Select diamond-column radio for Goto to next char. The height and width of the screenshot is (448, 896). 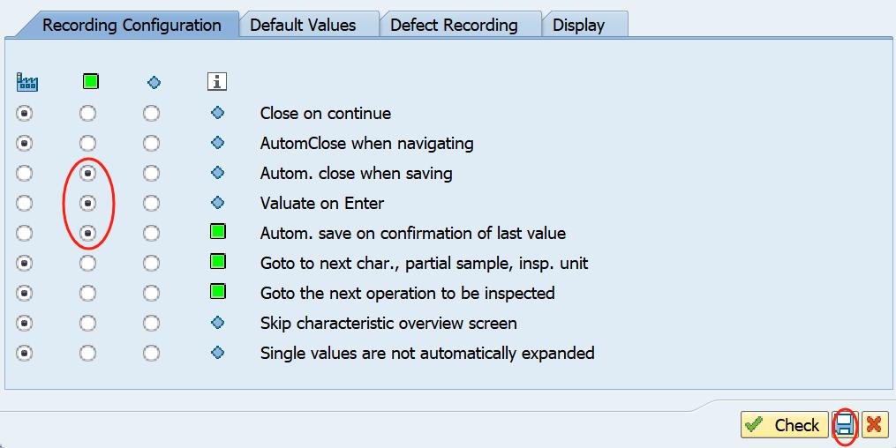coord(151,263)
